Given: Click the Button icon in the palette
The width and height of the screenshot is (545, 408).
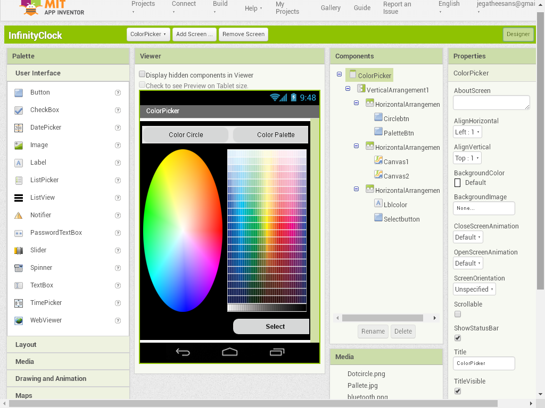Looking at the screenshot, I should tap(19, 92).
